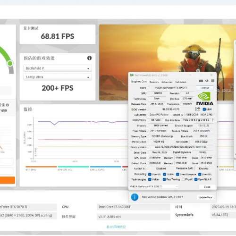Click the BIOS export share icon in GPU-Z
236x236 pixels.
(x=197, y=109)
